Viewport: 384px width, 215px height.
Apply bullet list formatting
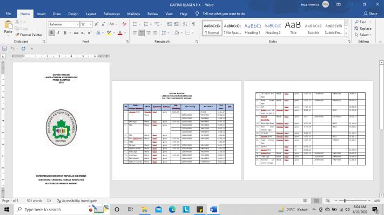(134, 24)
